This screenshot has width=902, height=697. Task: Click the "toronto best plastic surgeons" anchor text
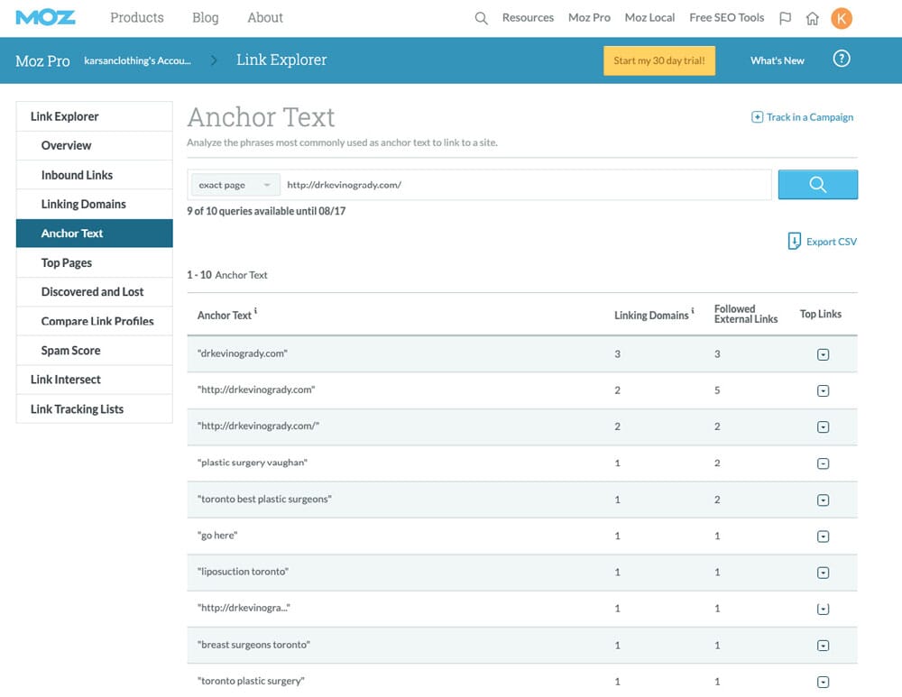264,500
